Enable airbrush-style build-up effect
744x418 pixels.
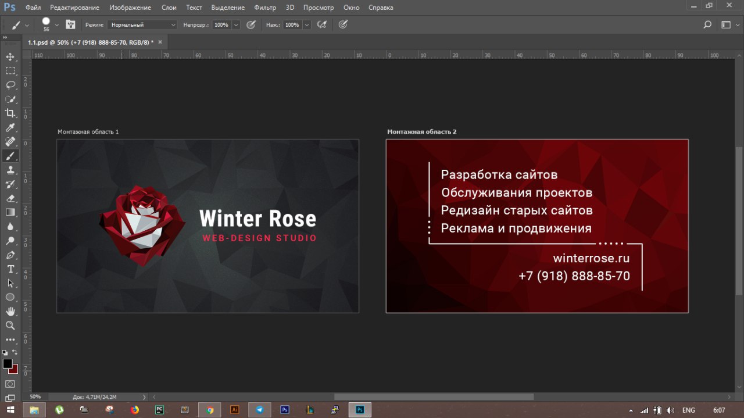[322, 25]
